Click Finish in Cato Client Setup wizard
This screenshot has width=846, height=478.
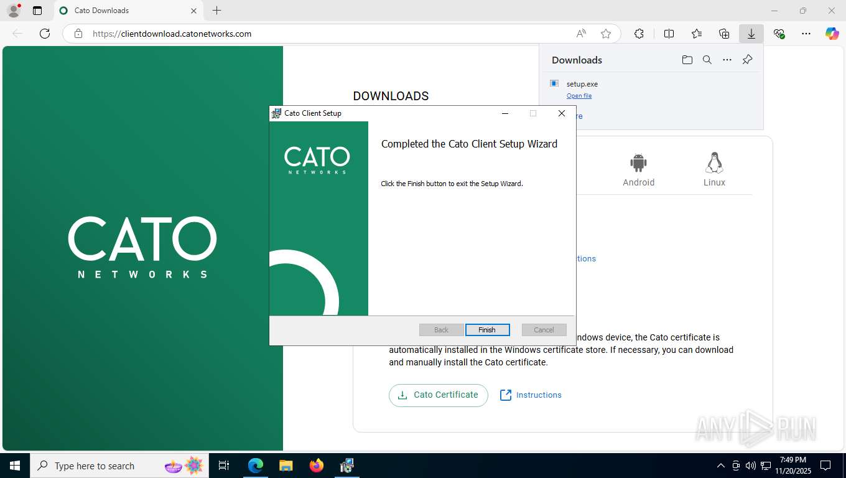point(487,330)
